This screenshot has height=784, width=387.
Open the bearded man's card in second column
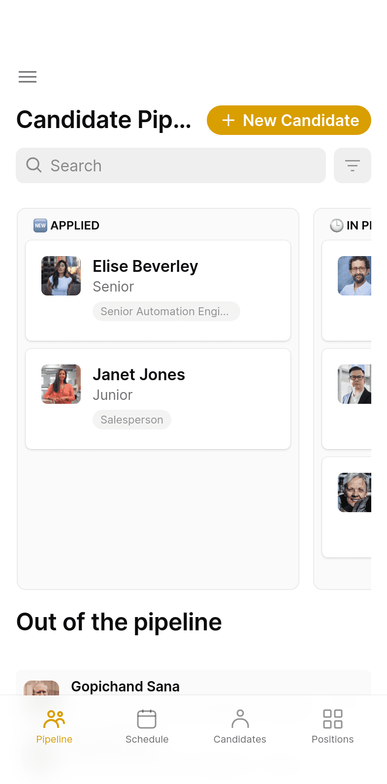tap(347, 291)
